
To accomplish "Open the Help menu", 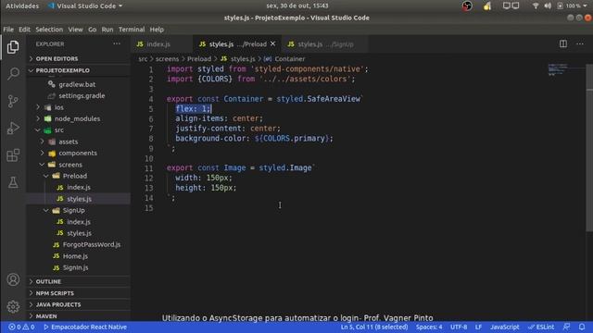I will tap(157, 30).
